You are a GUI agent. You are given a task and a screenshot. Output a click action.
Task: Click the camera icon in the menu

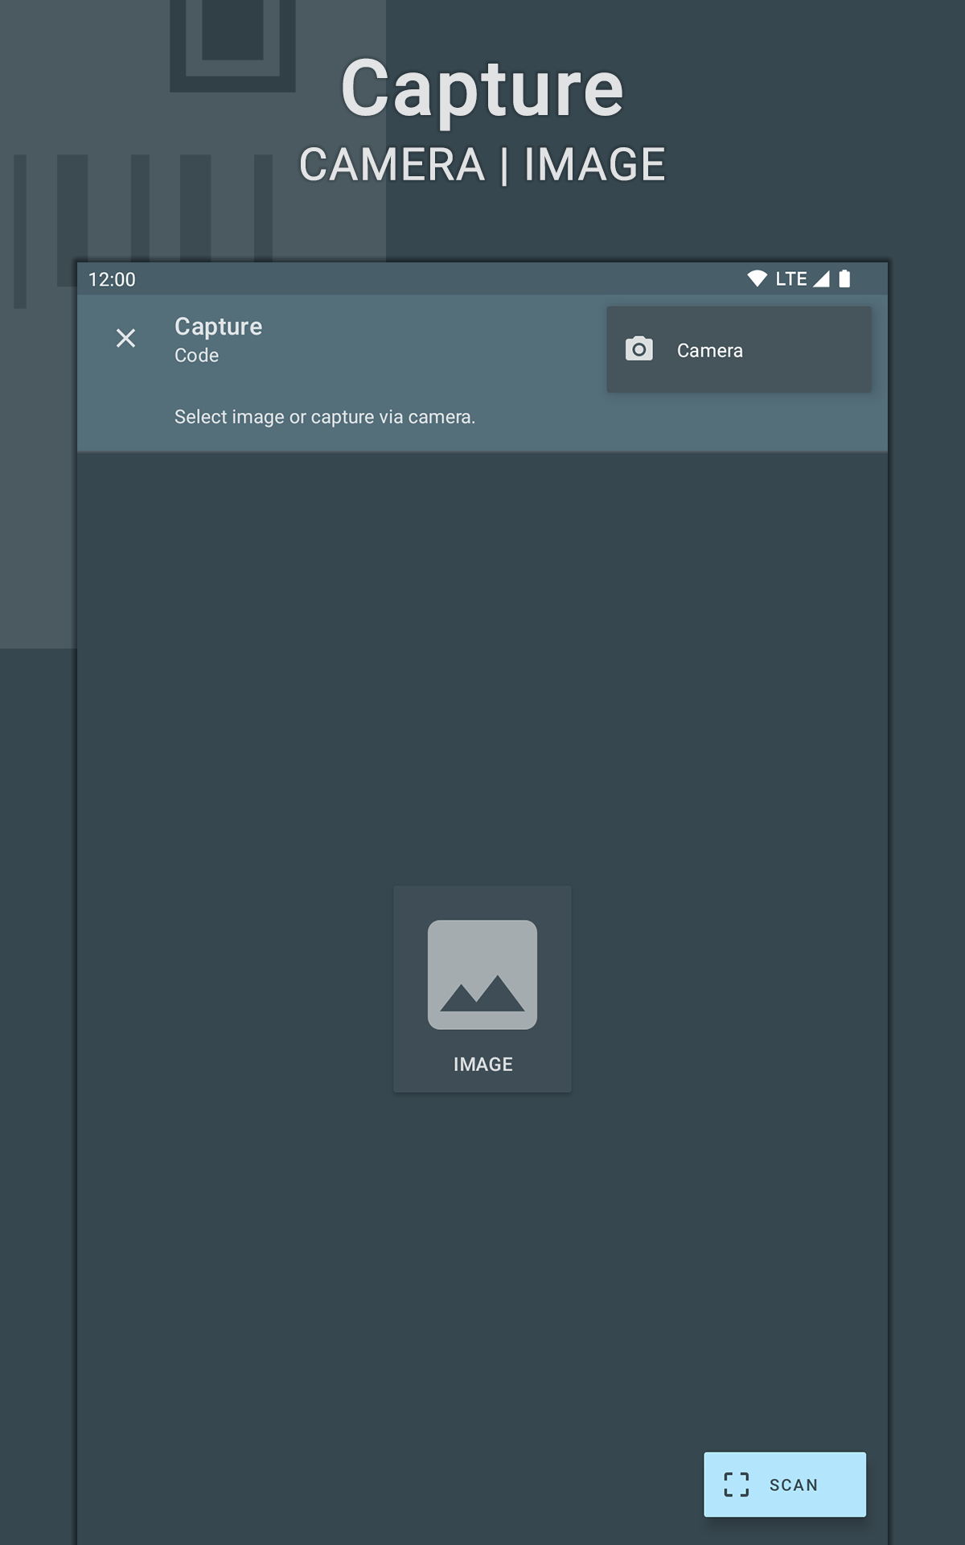pos(639,349)
